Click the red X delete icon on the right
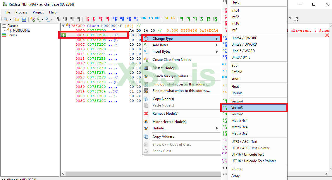The width and height of the screenshot is (332, 180). pyautogui.click(x=327, y=35)
